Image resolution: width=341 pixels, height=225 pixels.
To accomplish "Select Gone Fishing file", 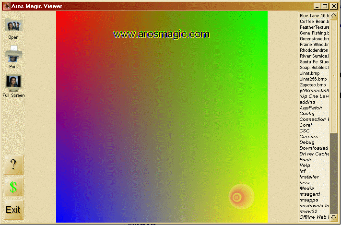I will [314, 33].
